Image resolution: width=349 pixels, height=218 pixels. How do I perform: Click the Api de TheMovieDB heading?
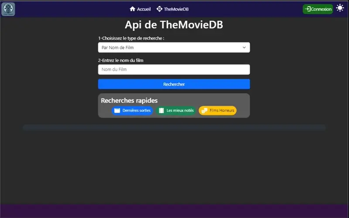tap(174, 25)
